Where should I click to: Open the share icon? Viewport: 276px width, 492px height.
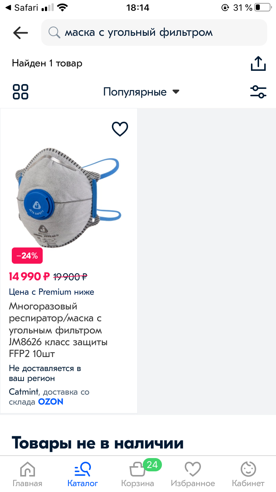click(258, 63)
